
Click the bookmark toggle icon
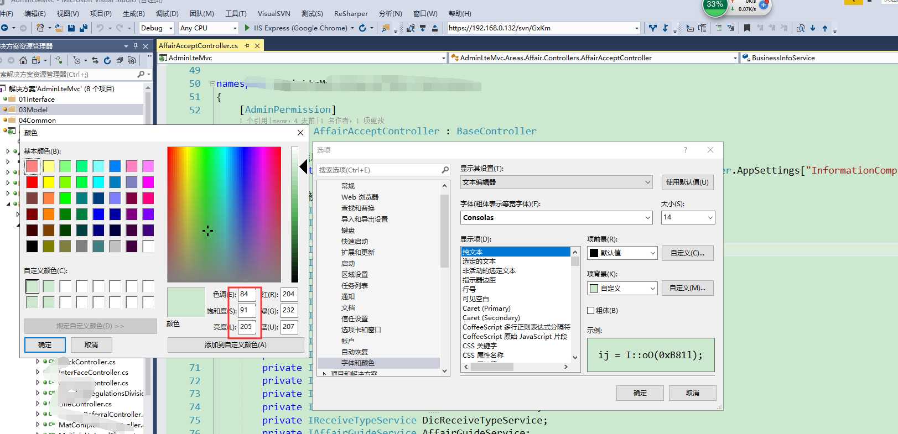pos(747,28)
